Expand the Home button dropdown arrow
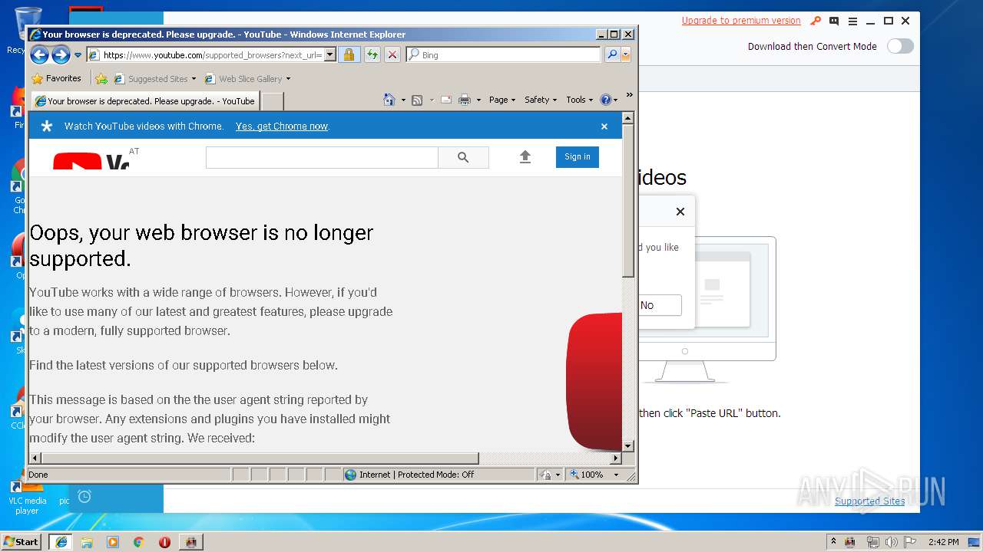The width and height of the screenshot is (983, 552). (x=403, y=100)
